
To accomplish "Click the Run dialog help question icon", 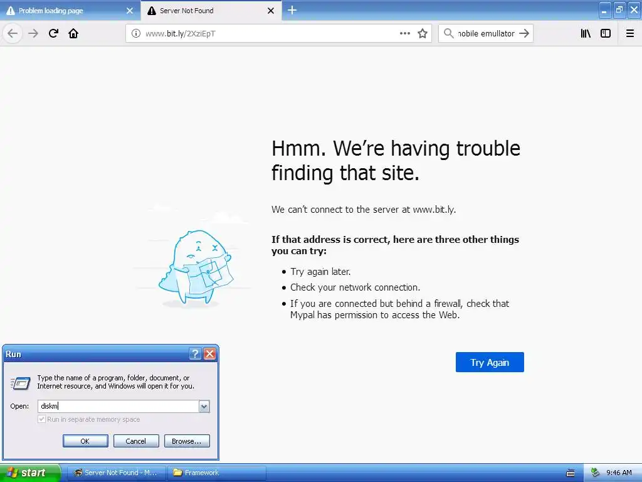I will pos(196,354).
